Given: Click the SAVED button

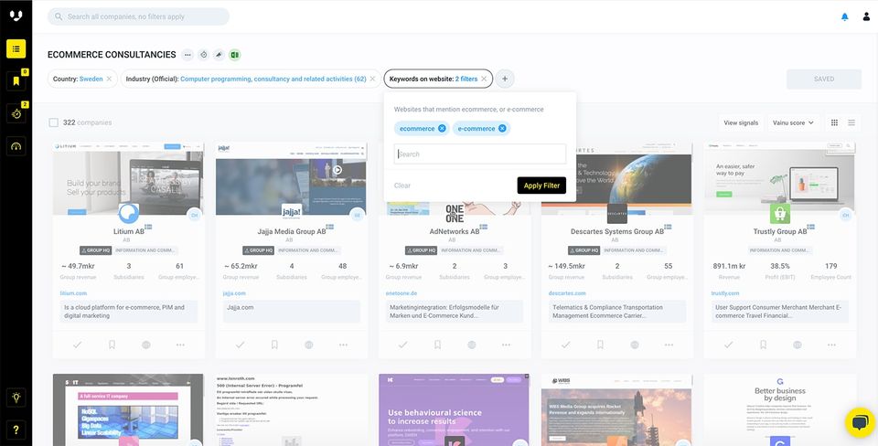Looking at the screenshot, I should tap(824, 79).
